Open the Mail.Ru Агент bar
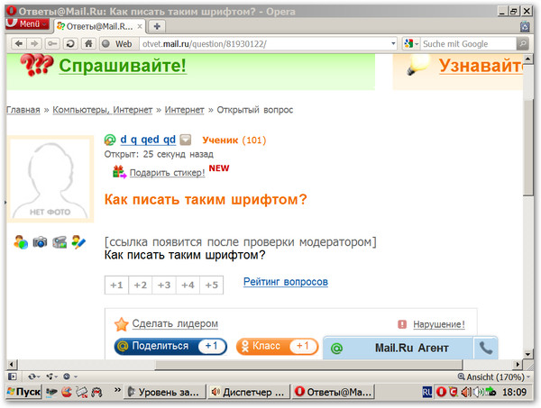The image size is (541, 408). click(x=399, y=348)
